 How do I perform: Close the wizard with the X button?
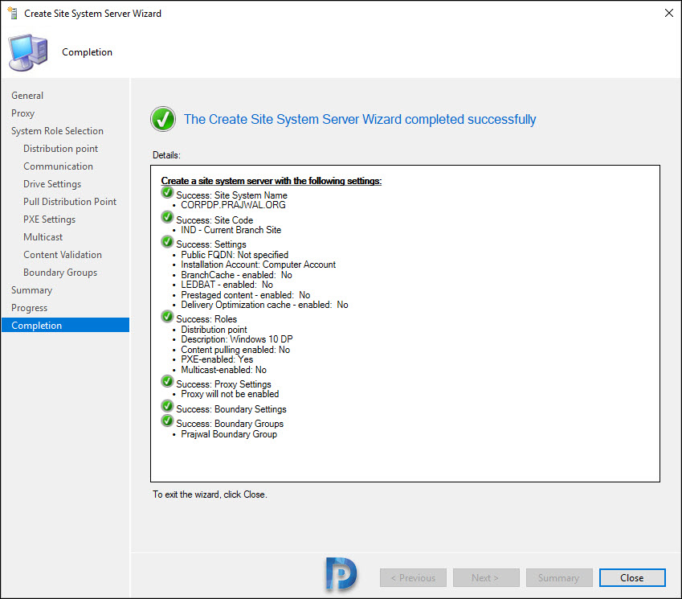tap(669, 13)
